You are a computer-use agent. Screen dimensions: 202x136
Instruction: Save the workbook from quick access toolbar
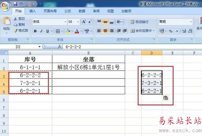tap(15, 4)
